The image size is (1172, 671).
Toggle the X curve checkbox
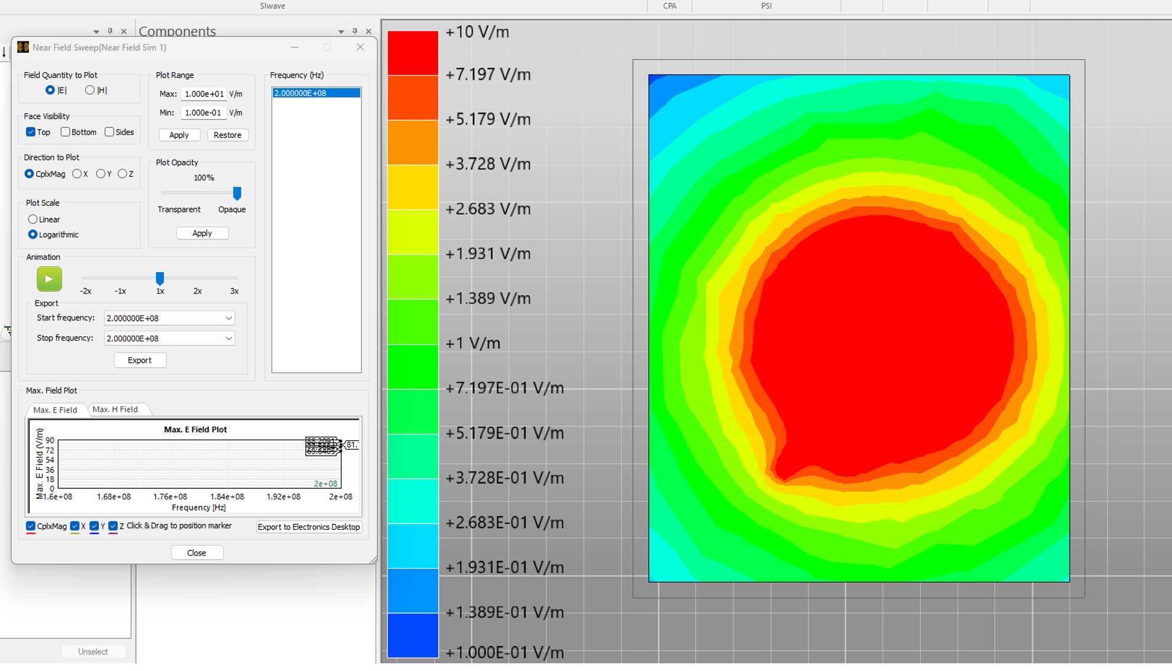(75, 526)
